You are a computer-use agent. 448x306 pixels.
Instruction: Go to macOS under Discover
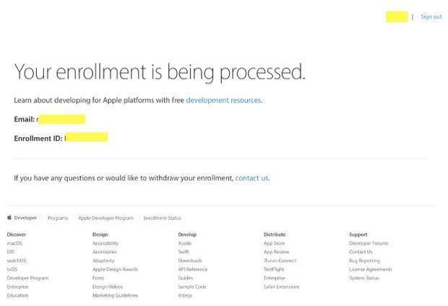(x=14, y=243)
